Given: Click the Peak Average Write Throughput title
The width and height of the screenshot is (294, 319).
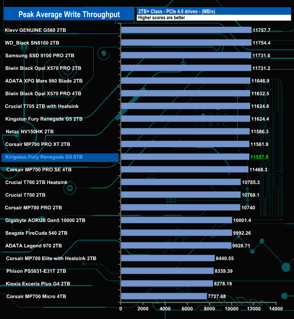Looking at the screenshot, I should click(x=69, y=14).
